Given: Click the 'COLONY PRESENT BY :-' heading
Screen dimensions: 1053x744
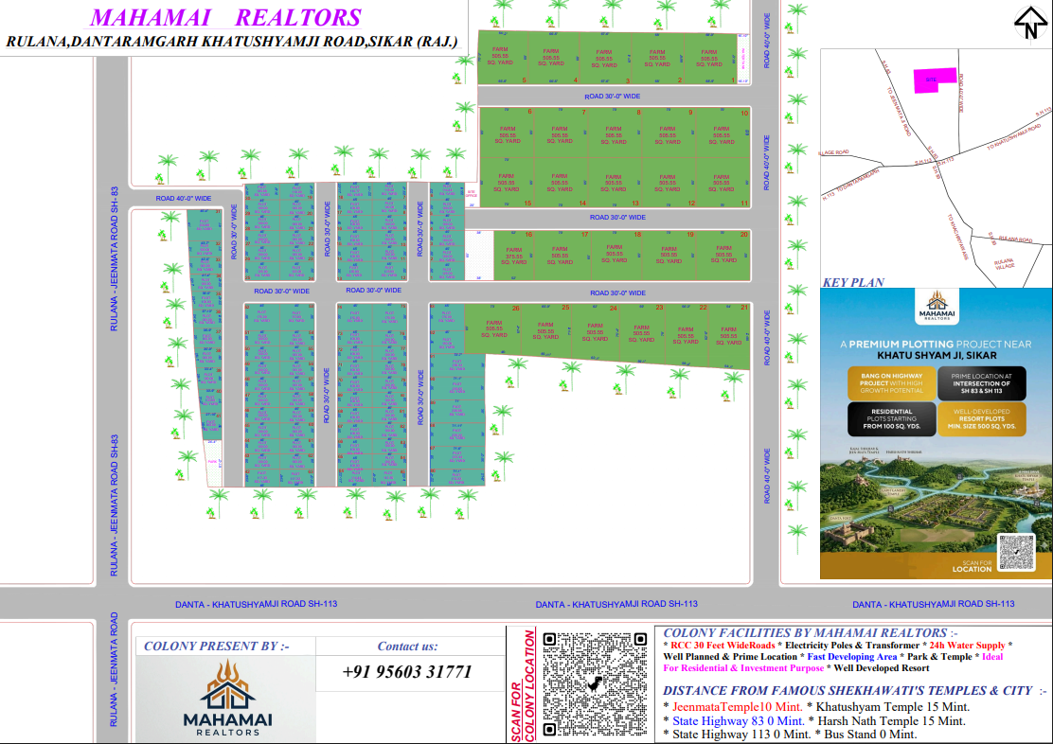Looking at the screenshot, I should click(x=216, y=647).
